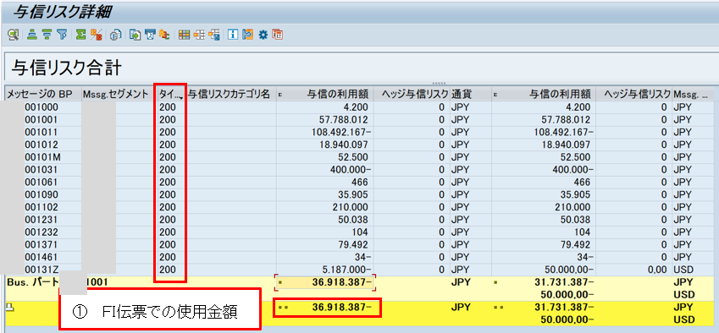Viewport: 719px width, 333px height.
Task: Export list to spreadsheet icon
Action: click(x=135, y=35)
